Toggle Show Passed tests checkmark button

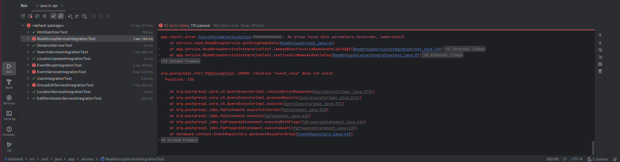coord(54,16)
